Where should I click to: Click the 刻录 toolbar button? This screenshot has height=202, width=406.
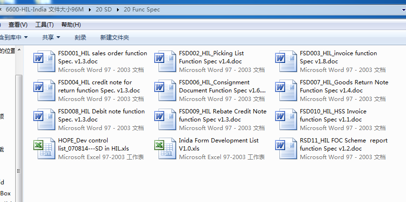[x=80, y=37]
